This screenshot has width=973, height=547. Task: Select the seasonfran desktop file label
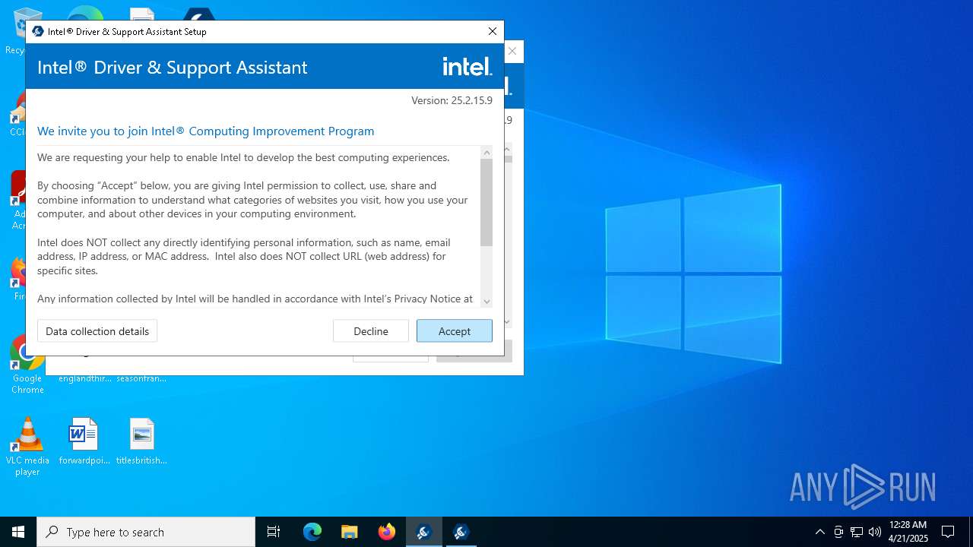141,378
